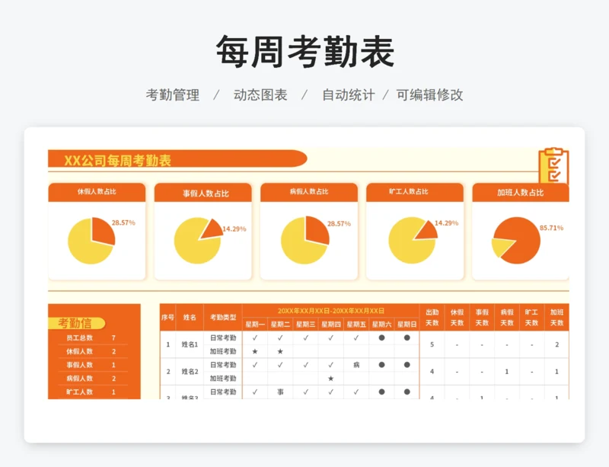The width and height of the screenshot is (609, 467).
Task: Select the 员工总数 row in info panel
Action: tap(94, 337)
